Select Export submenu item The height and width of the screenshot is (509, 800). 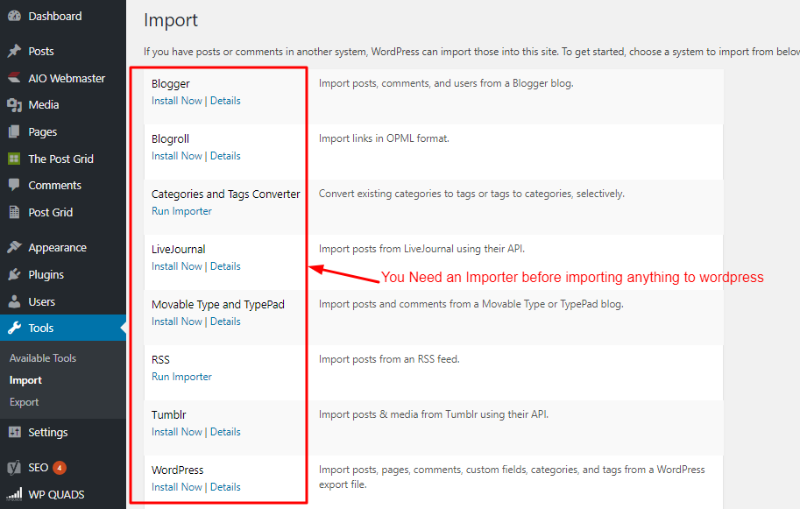click(x=24, y=402)
